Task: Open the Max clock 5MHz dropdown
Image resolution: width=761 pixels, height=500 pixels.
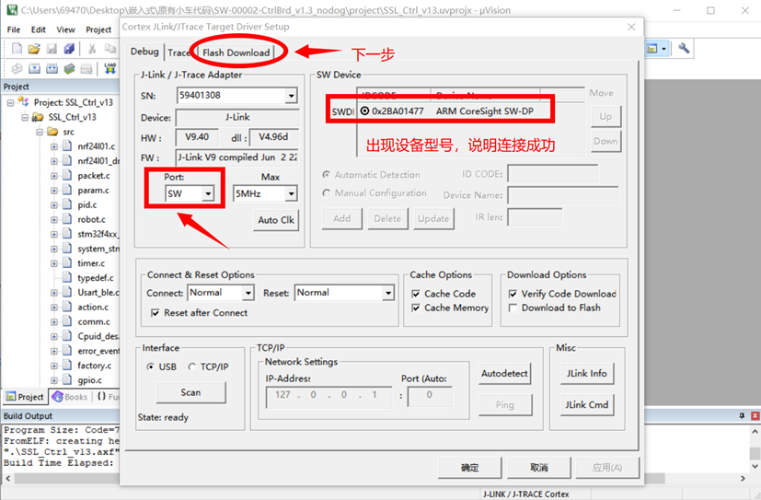Action: pyautogui.click(x=291, y=193)
